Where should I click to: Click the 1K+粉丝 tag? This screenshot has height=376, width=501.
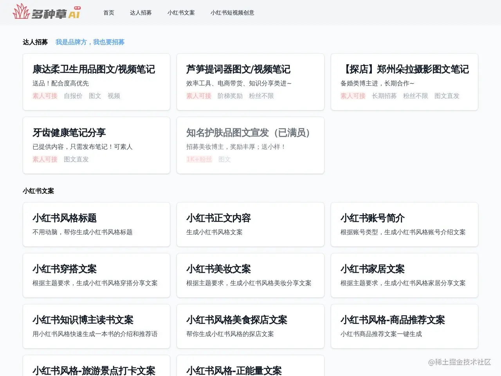tap(199, 159)
